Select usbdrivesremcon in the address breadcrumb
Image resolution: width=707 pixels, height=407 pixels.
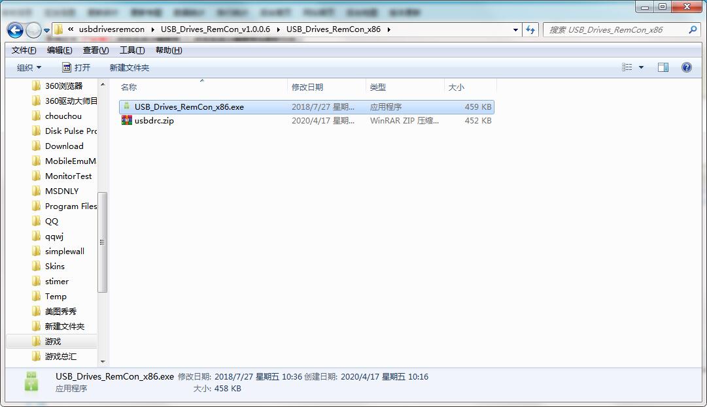(112, 29)
